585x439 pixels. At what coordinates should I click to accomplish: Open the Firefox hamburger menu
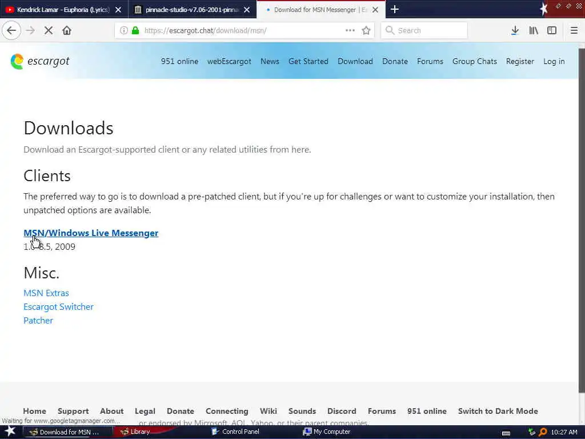coord(574,30)
